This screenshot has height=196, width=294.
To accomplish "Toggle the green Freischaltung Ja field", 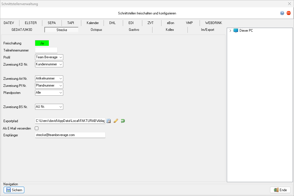I will click(42, 43).
